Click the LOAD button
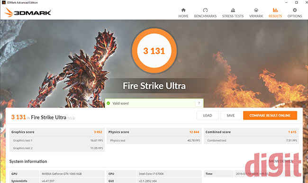This screenshot has height=183, width=308. pos(208,115)
